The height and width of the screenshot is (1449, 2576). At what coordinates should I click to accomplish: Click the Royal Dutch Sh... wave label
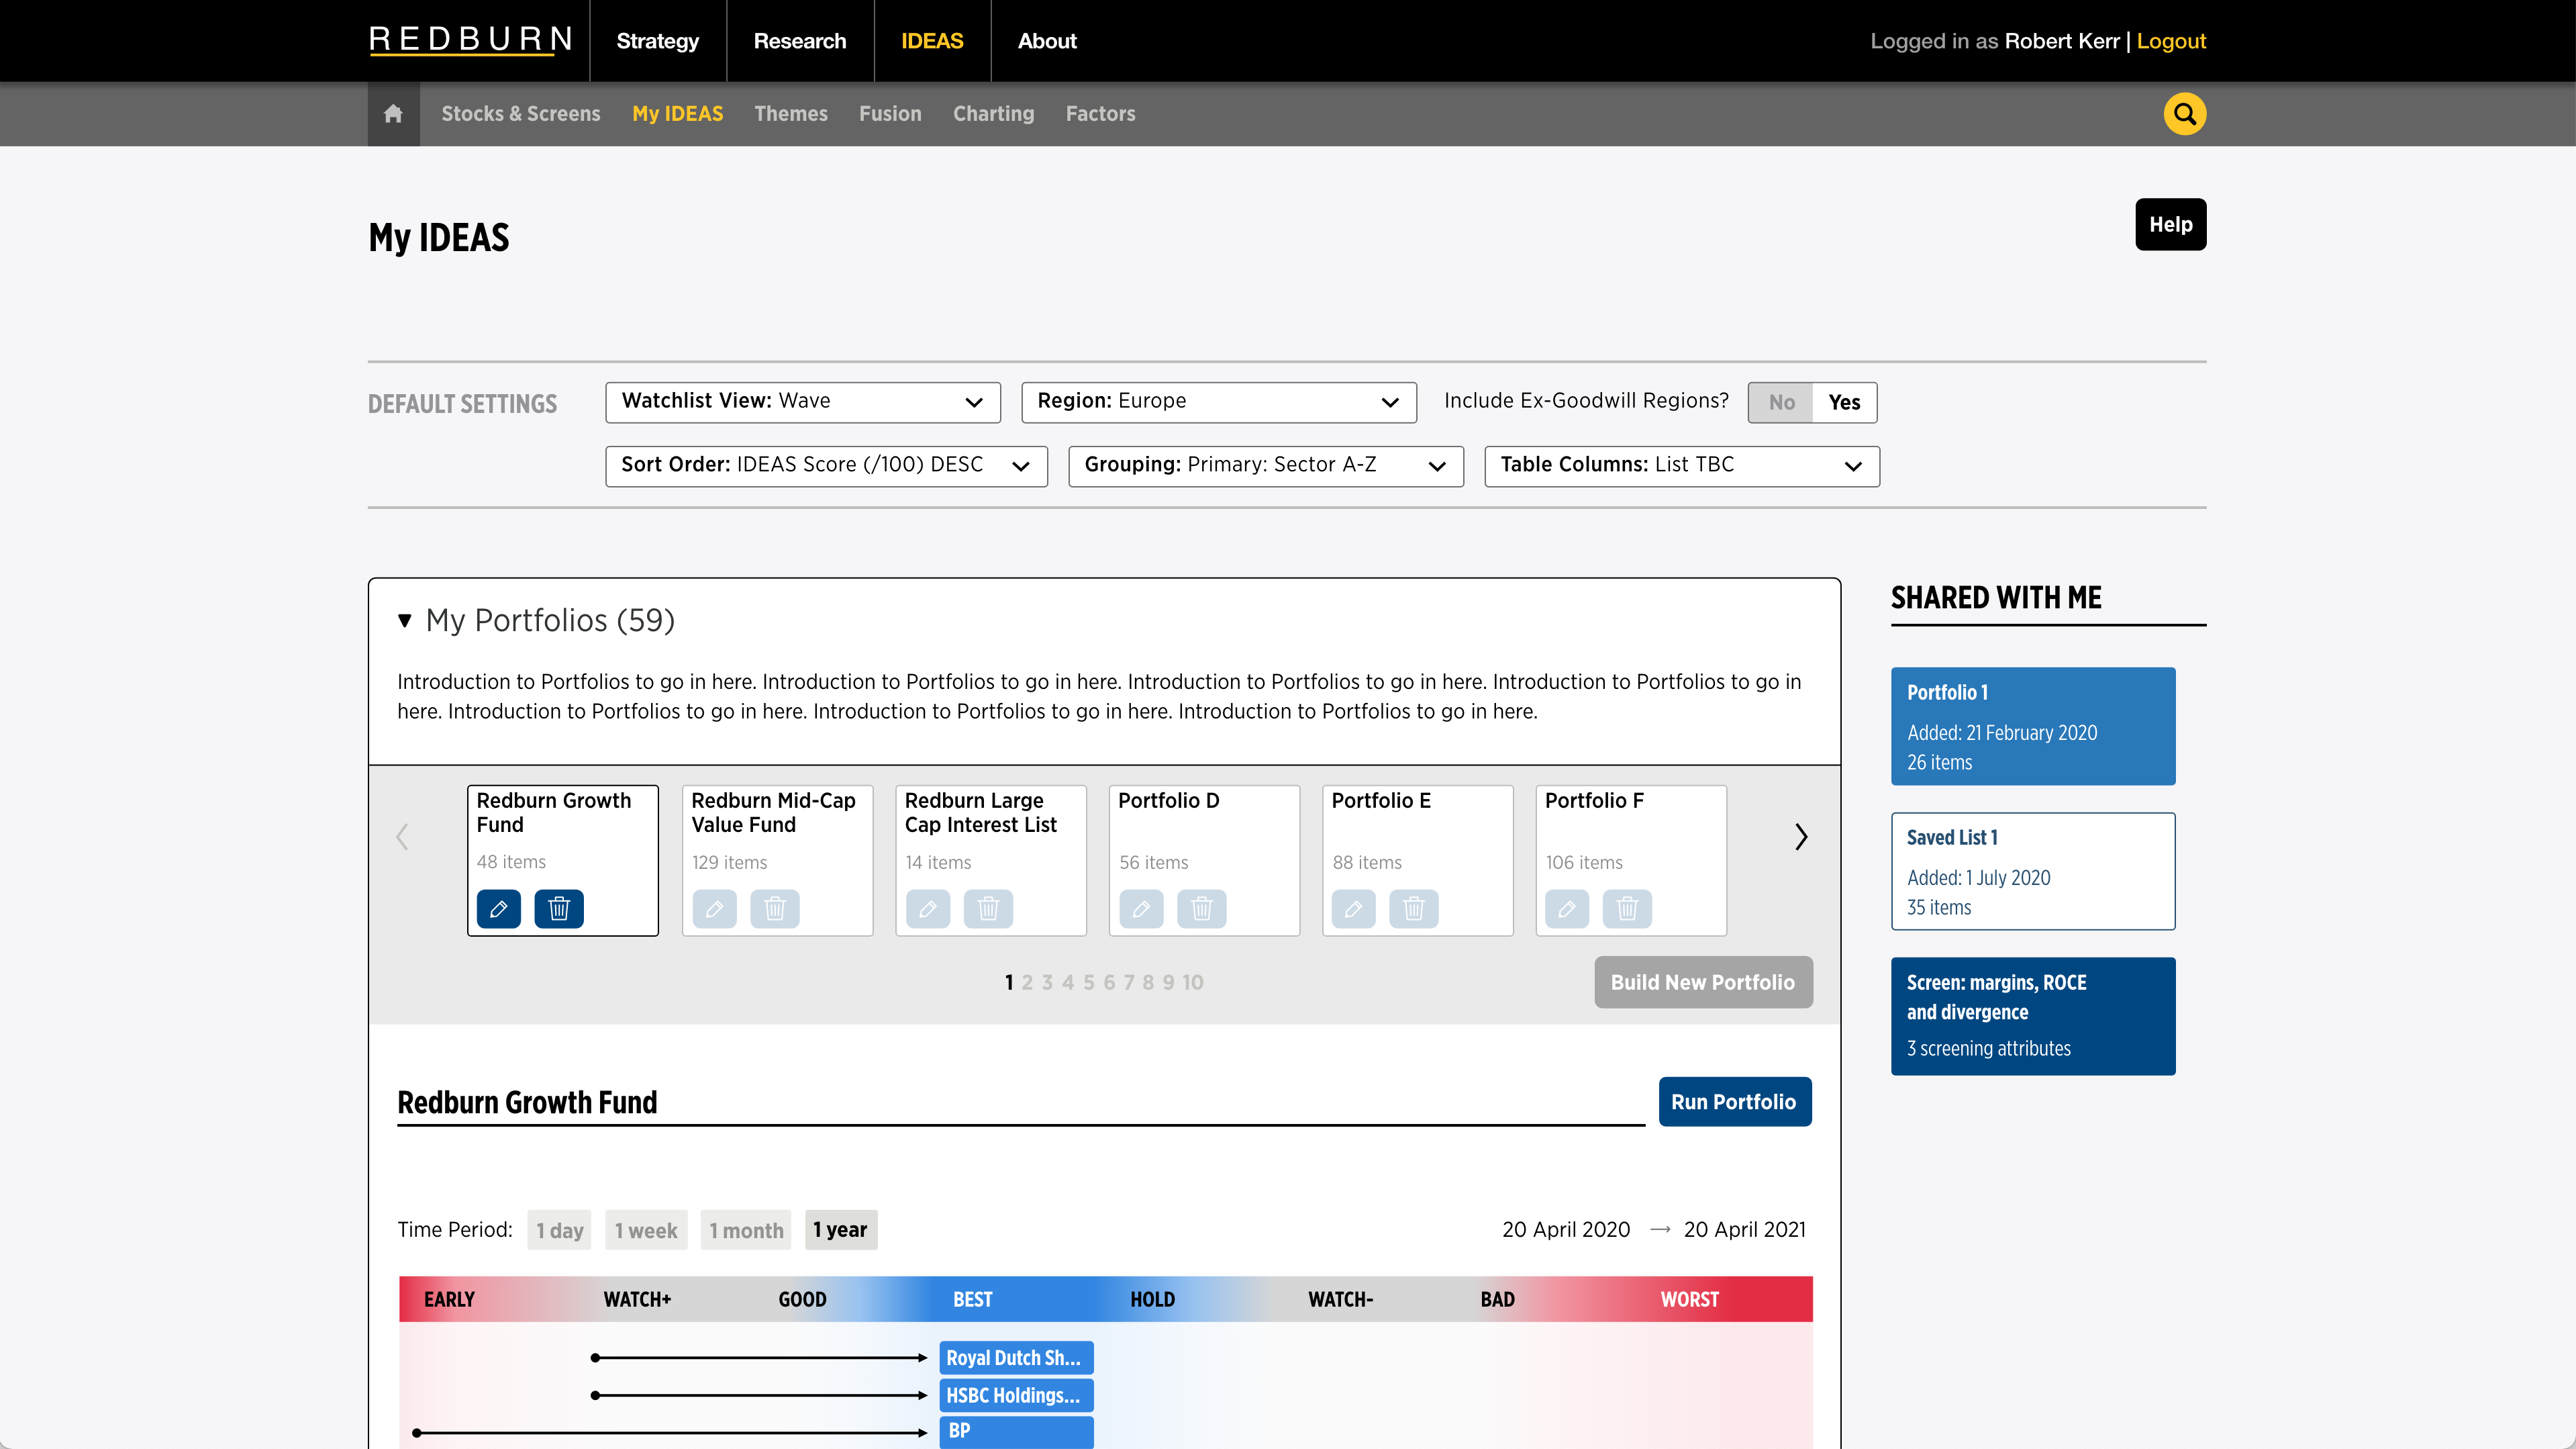(1016, 1358)
